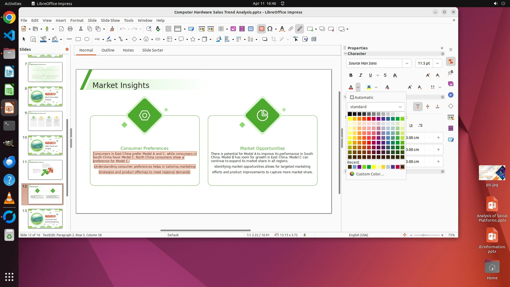510x287 pixels.
Task: Open the font size dropdown
Action: tap(437, 63)
